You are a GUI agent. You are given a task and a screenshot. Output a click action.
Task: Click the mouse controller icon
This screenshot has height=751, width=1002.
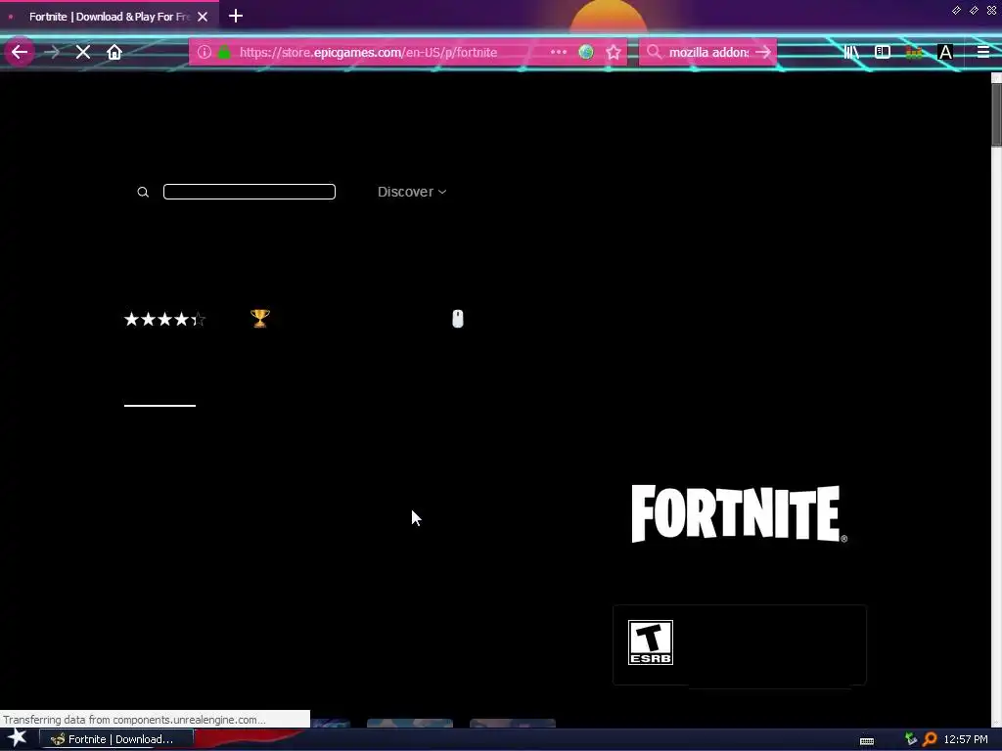click(458, 318)
